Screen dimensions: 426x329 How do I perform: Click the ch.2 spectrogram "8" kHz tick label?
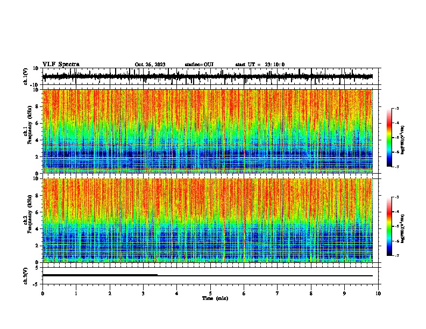coord(38,196)
